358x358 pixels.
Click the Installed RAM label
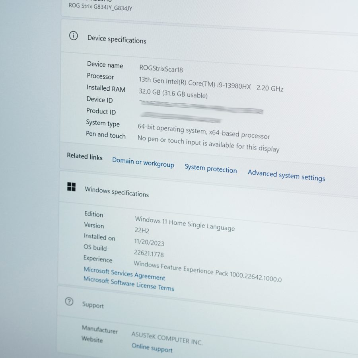(106, 88)
